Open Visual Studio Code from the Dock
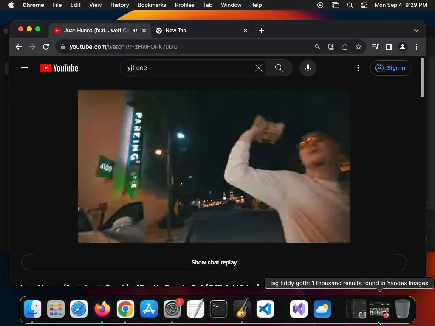 click(265, 309)
